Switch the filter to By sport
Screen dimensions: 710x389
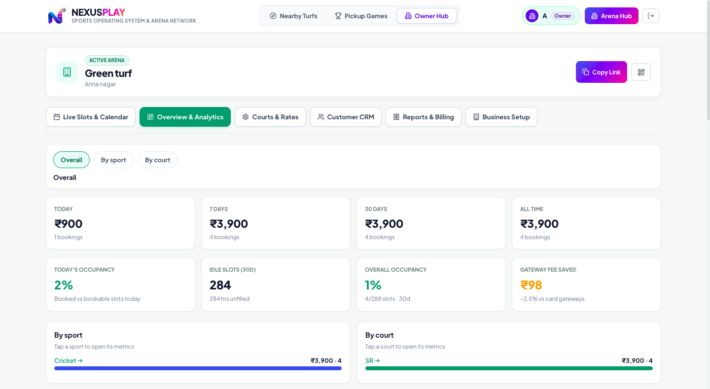coord(113,160)
